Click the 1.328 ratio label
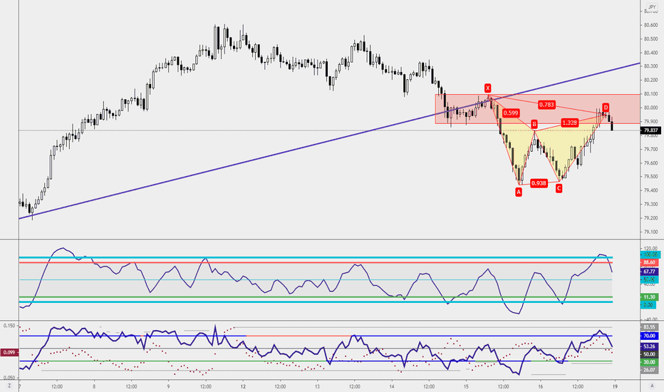Viewport: 664px width, 392px height. click(x=569, y=123)
